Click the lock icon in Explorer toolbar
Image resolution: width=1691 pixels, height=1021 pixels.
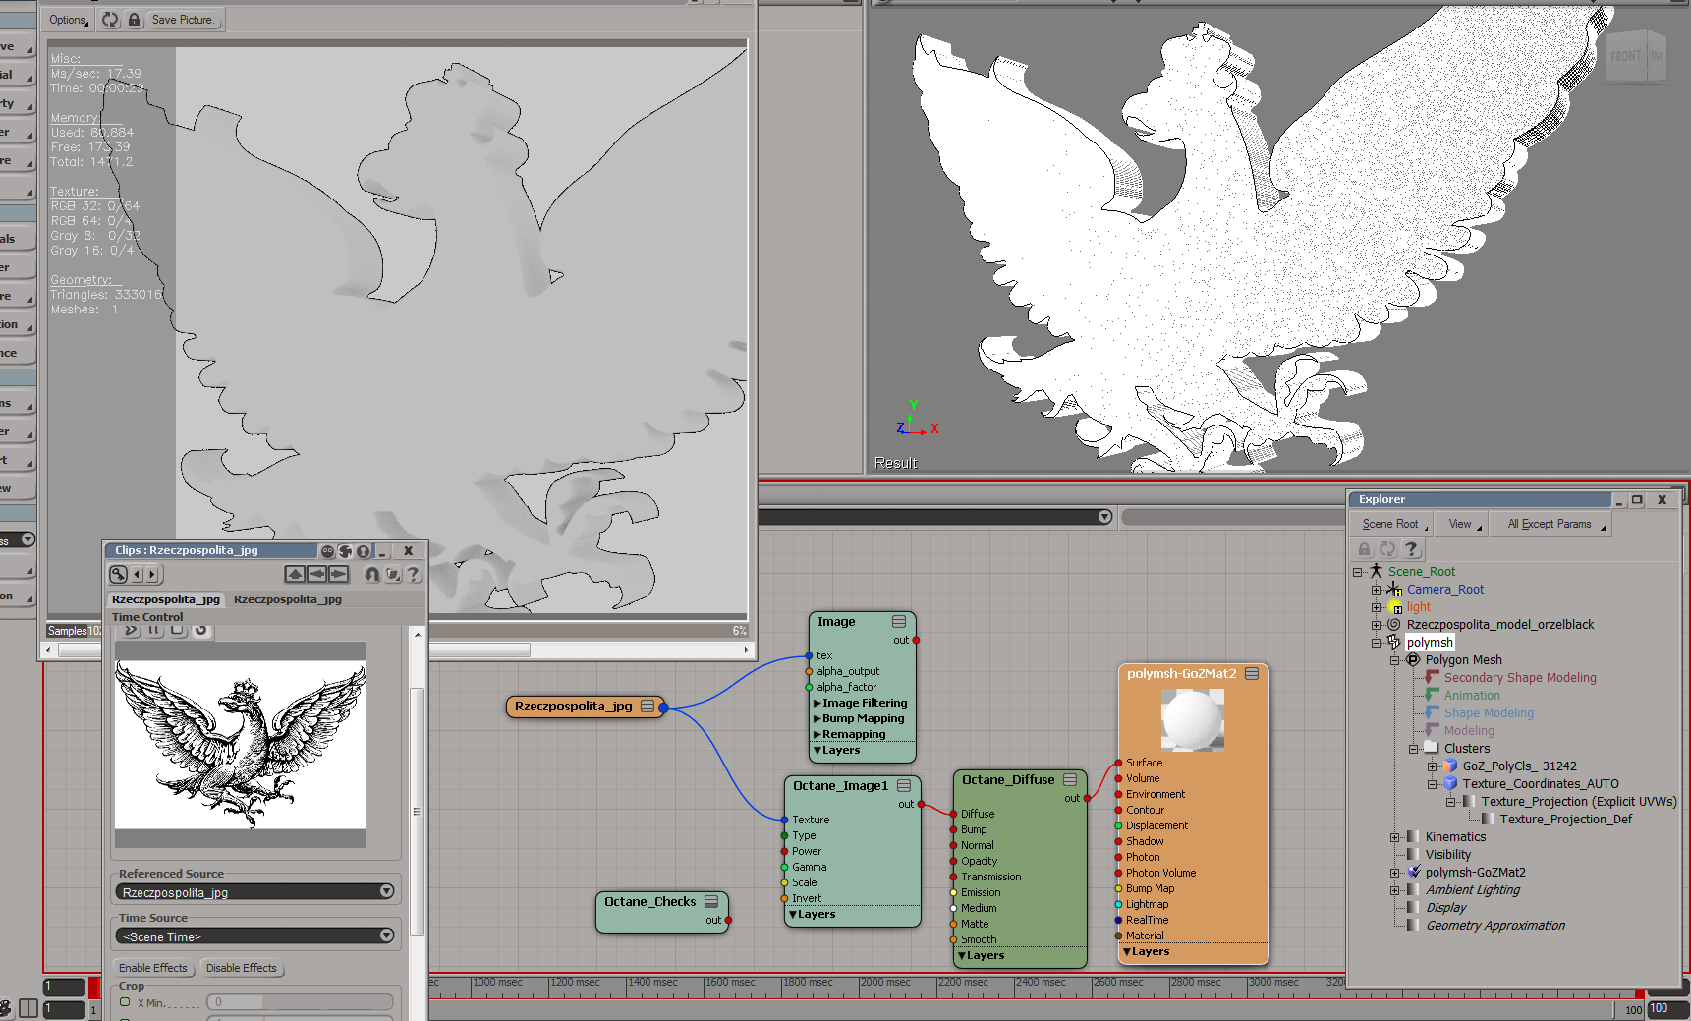click(x=1365, y=549)
